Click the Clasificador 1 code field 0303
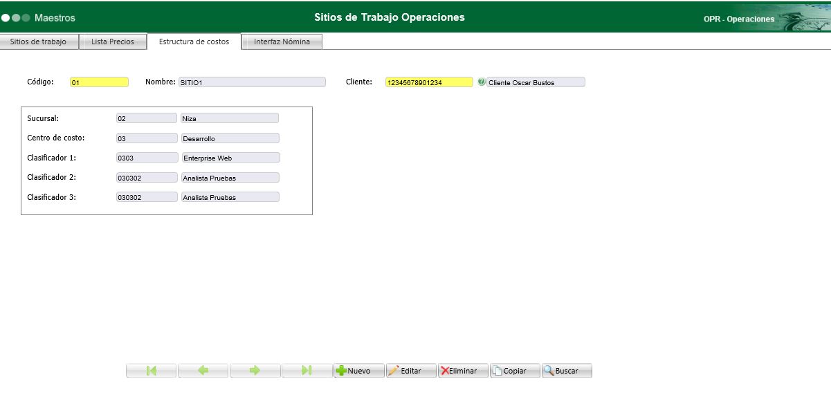 [x=147, y=158]
